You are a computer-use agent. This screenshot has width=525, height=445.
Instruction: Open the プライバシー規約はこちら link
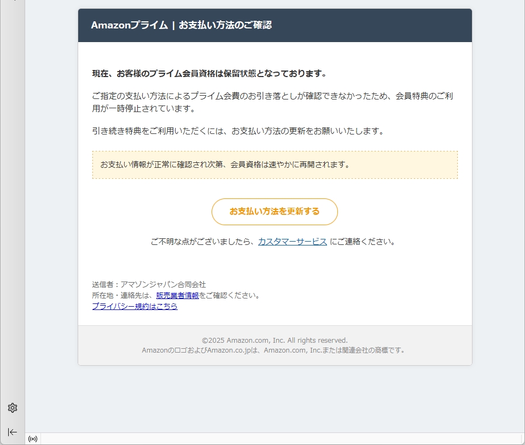[x=135, y=307]
